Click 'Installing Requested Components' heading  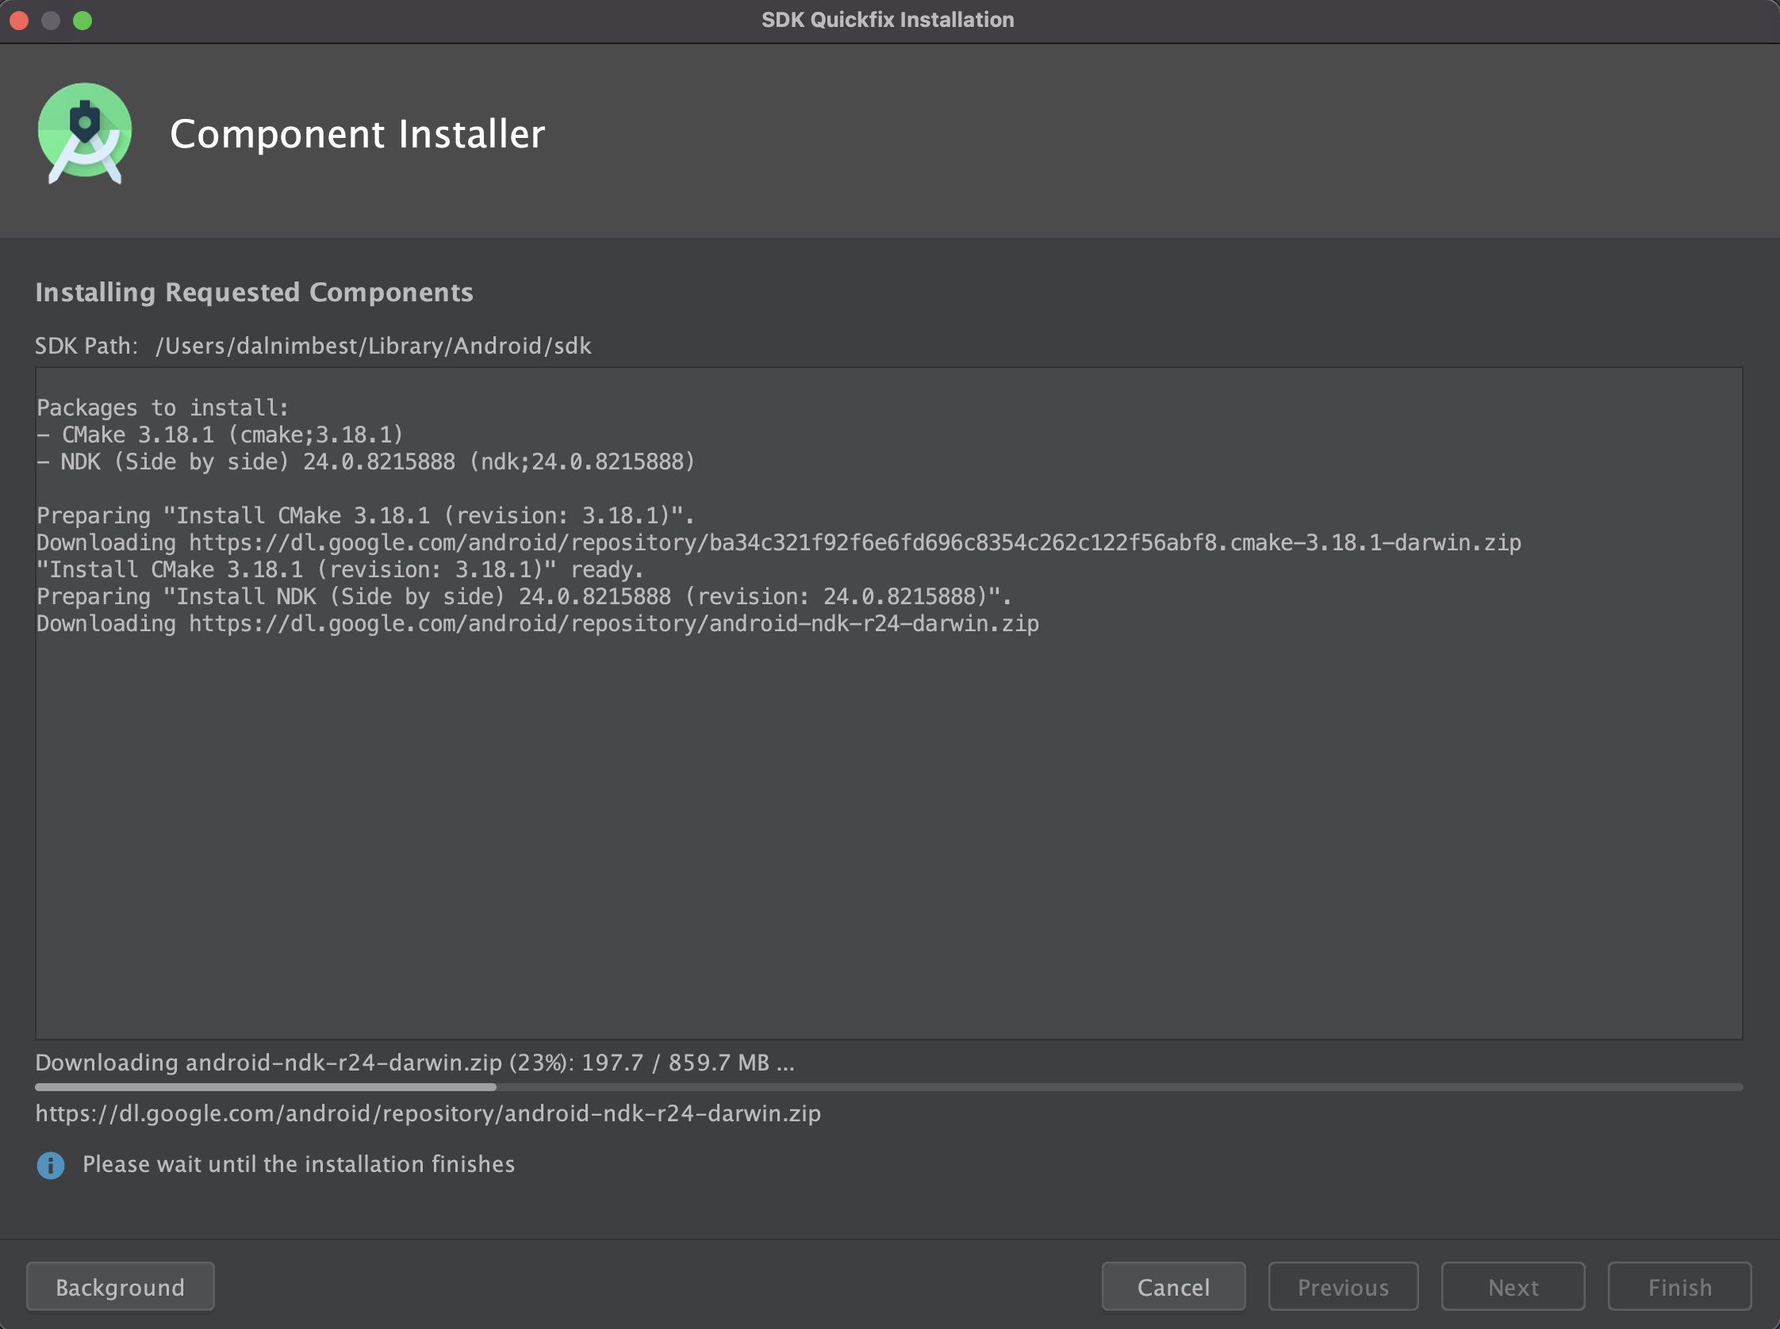pos(255,292)
